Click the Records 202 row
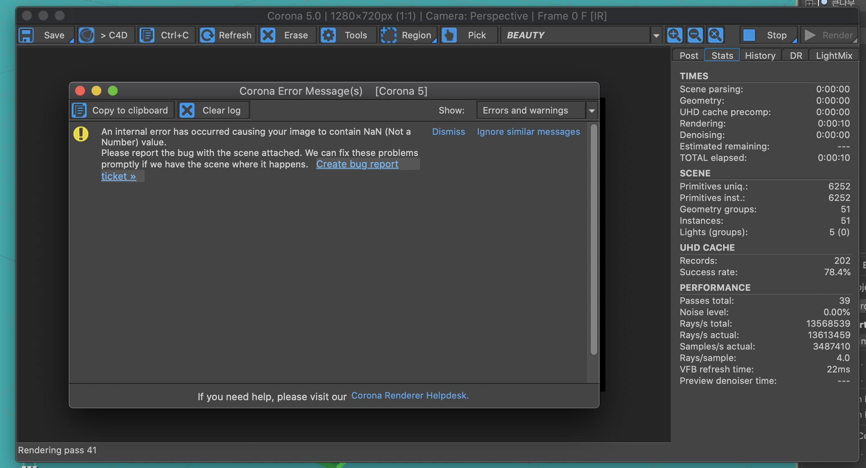 (x=765, y=261)
